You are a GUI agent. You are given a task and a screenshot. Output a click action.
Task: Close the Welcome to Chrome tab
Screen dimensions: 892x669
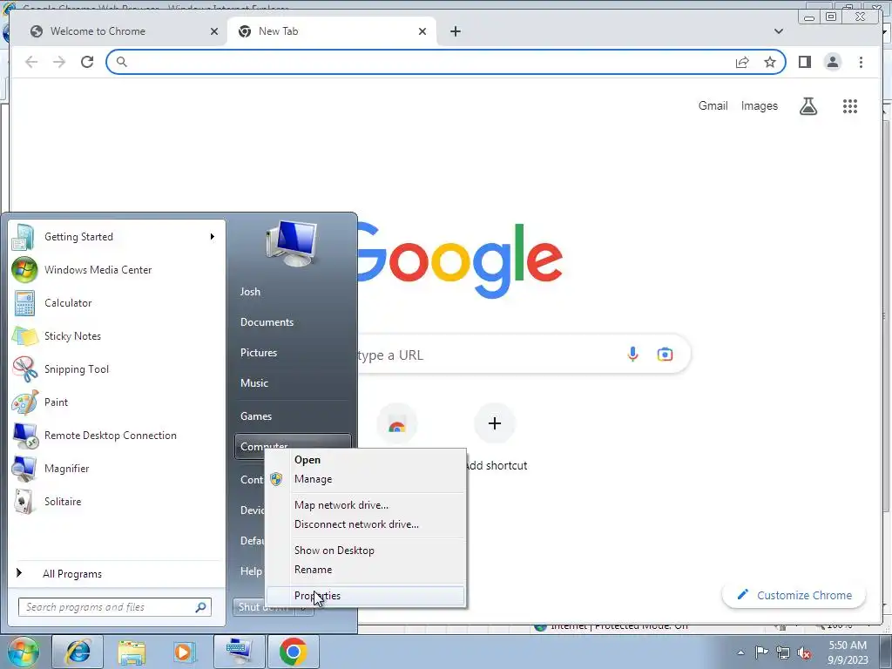point(214,31)
